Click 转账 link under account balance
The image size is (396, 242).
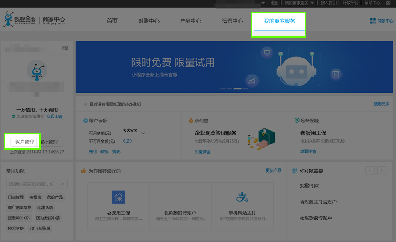(105, 151)
